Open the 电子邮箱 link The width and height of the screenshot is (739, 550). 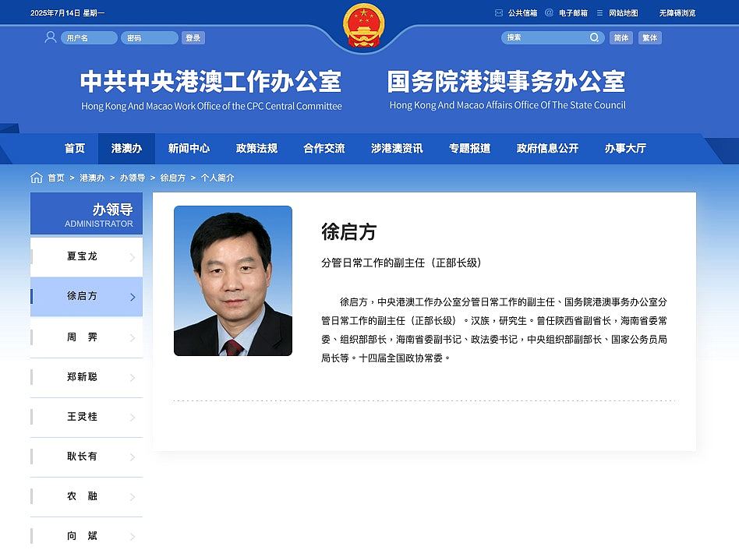(x=573, y=13)
